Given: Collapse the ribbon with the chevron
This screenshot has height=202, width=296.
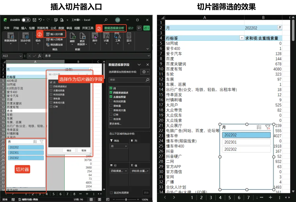Looking at the screenshot, I should [147, 49].
